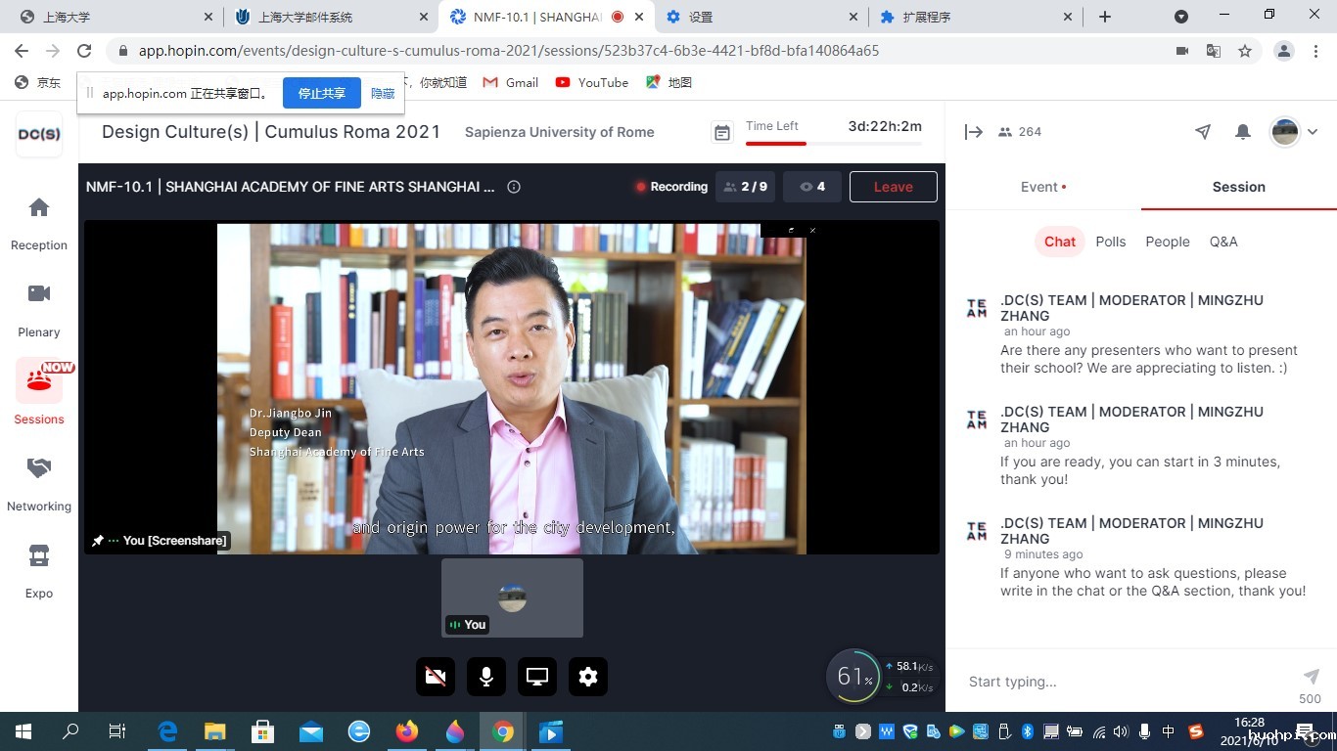Show session info icon next to title
1337x751 pixels.
[x=514, y=187]
